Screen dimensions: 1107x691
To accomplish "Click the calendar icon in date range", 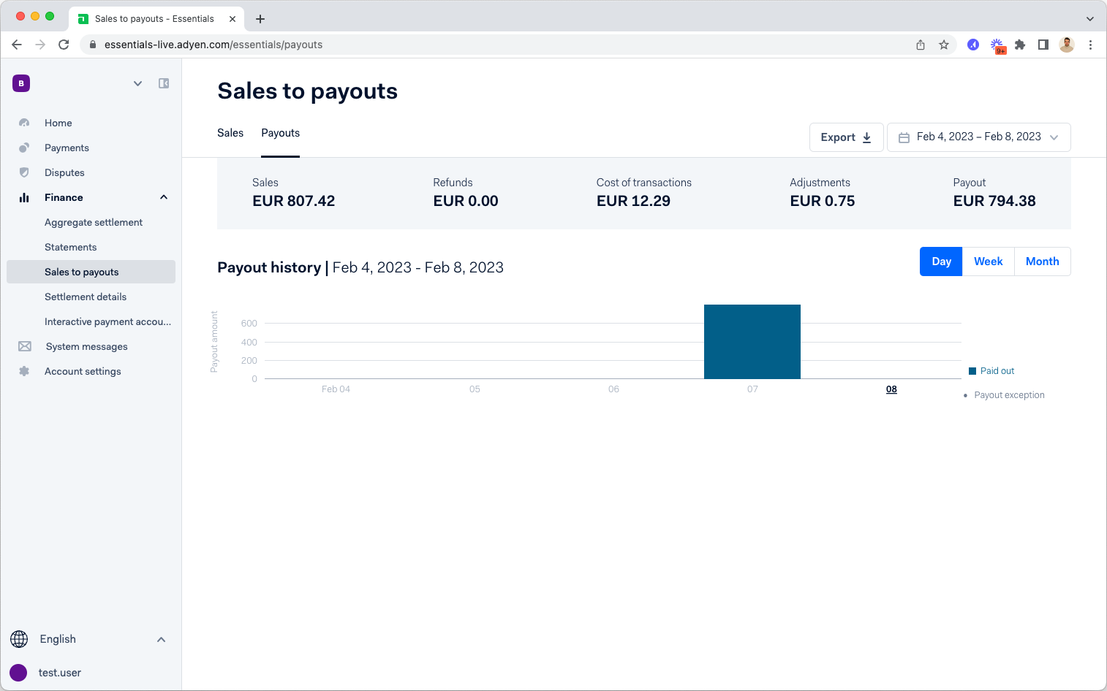I will click(x=904, y=137).
